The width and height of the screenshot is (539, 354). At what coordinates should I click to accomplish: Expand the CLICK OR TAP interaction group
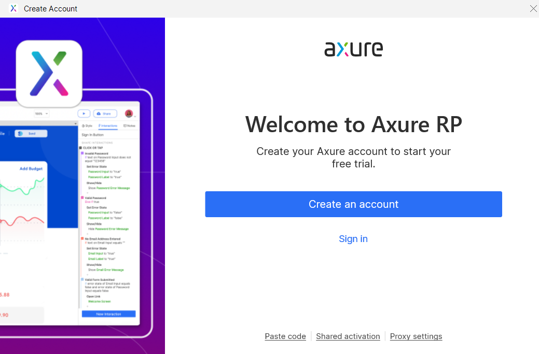tap(81, 147)
